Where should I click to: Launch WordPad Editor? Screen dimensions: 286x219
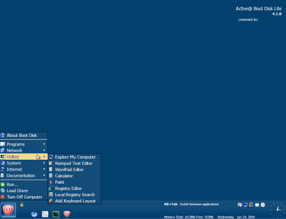74,169
